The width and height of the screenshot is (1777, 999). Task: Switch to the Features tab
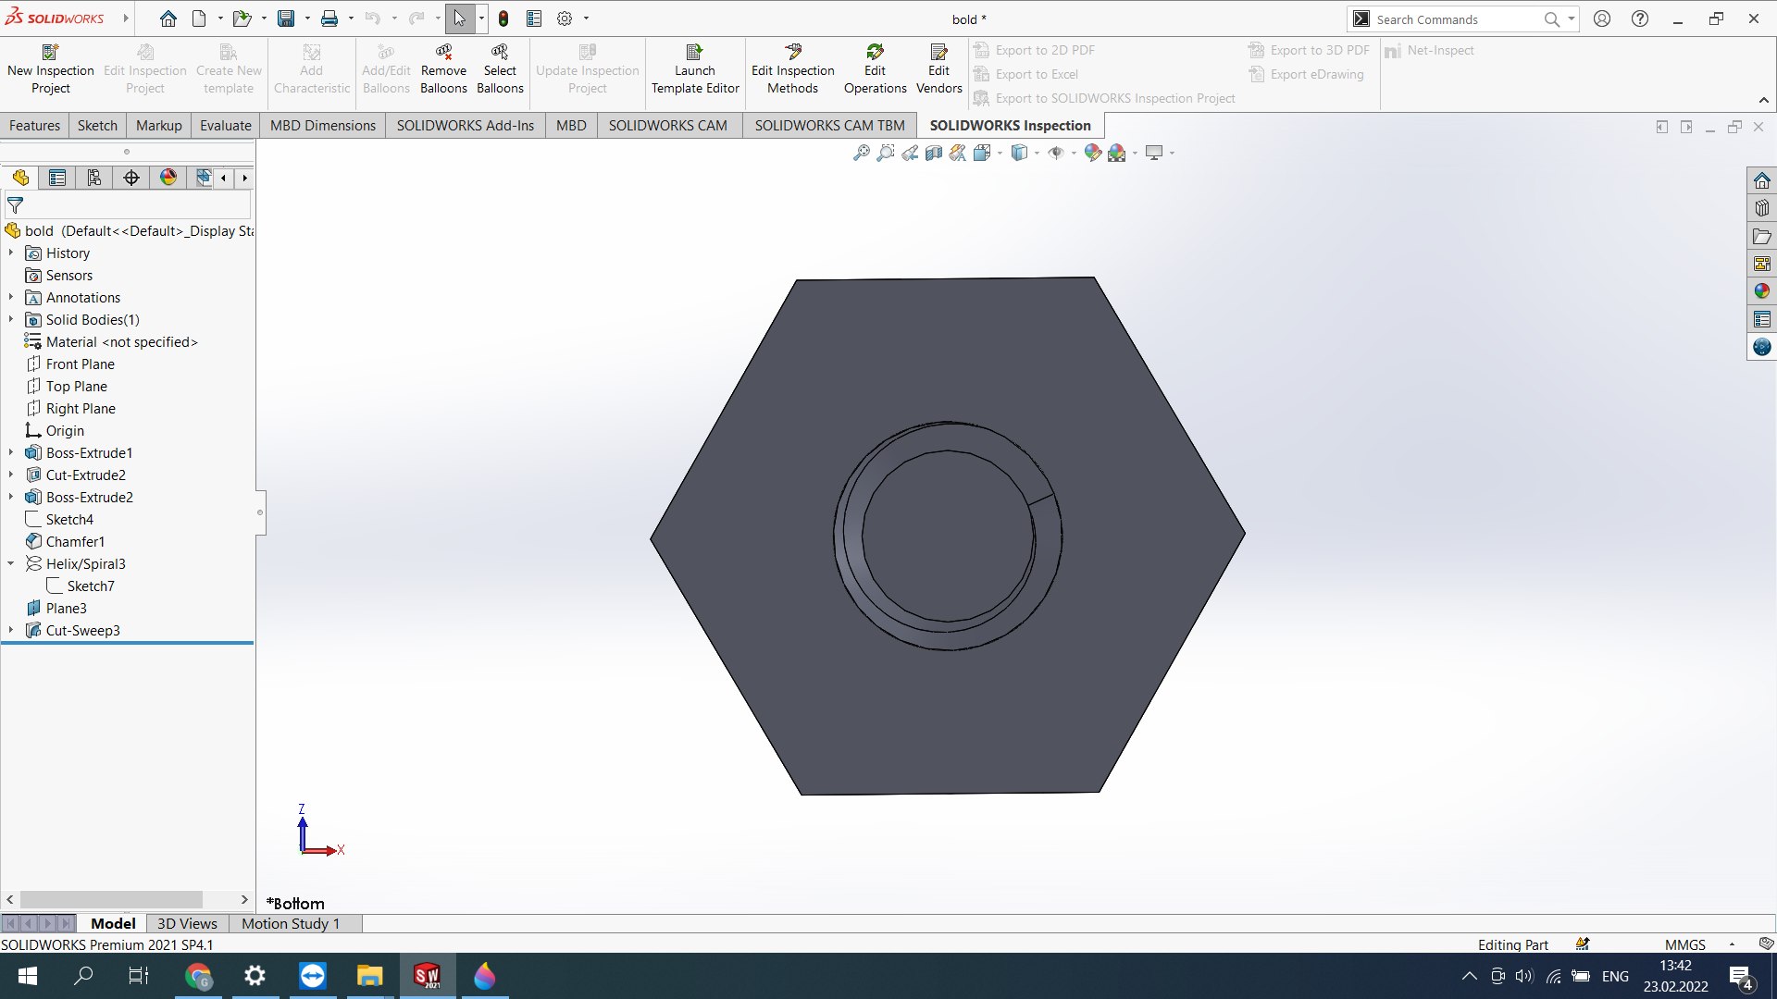point(34,125)
